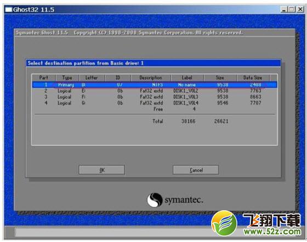Click the total data value 26621
Image resolution: width=307 pixels, height=242 pixels.
point(221,121)
